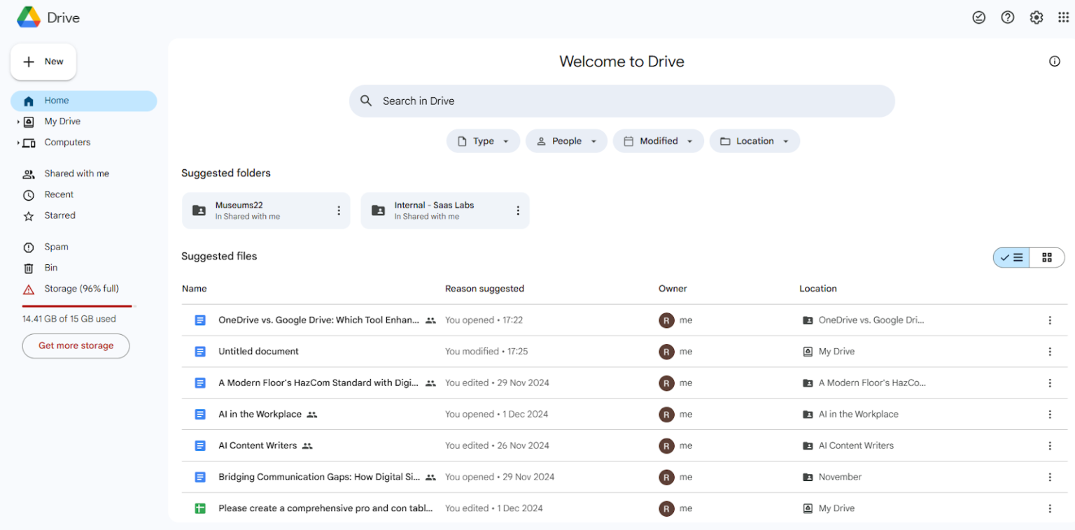Click the red storage warning triangle

27,289
